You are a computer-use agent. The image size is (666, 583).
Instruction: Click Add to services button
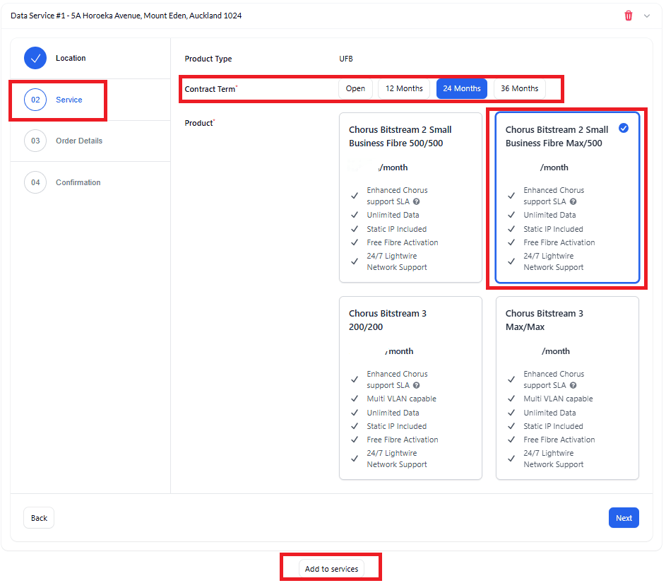pos(331,569)
